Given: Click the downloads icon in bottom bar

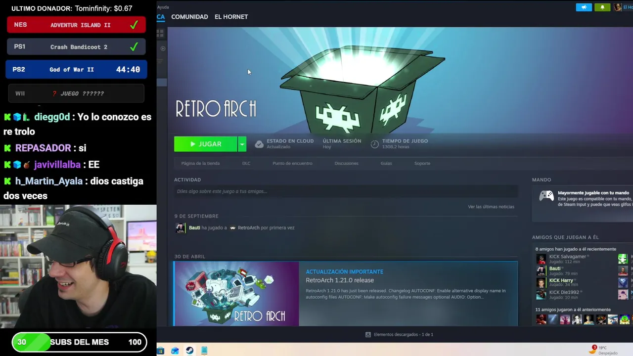Looking at the screenshot, I should coord(368,335).
